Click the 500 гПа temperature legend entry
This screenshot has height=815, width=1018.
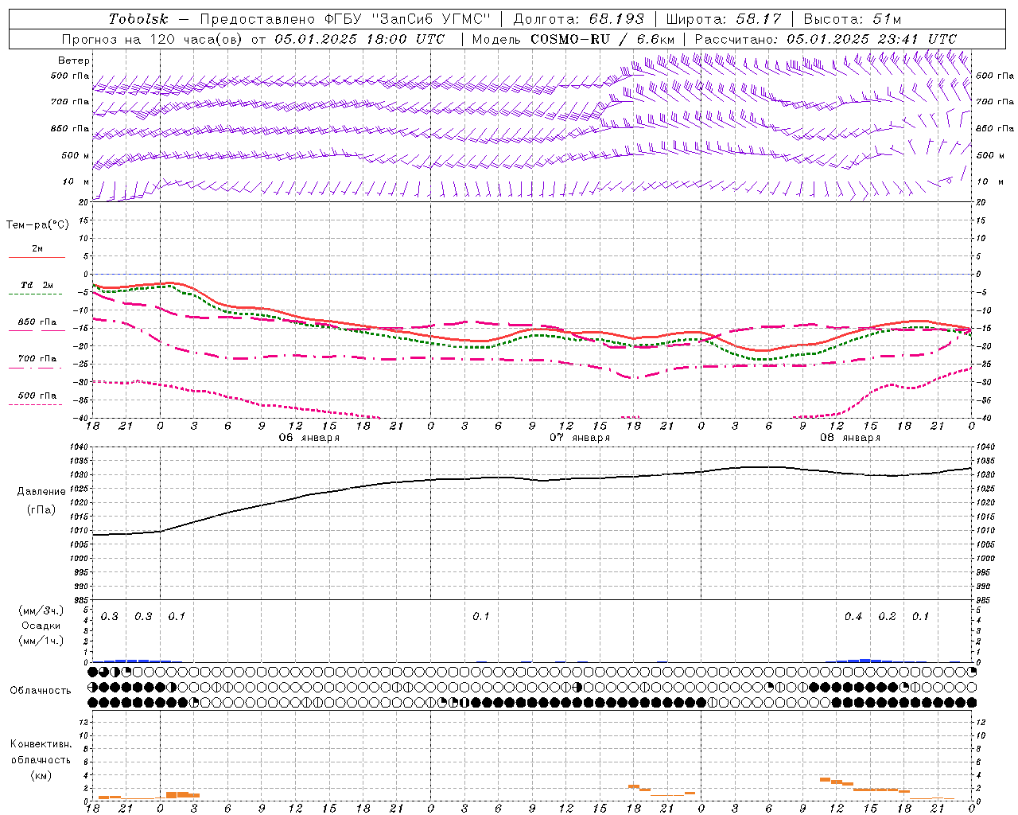coord(37,396)
